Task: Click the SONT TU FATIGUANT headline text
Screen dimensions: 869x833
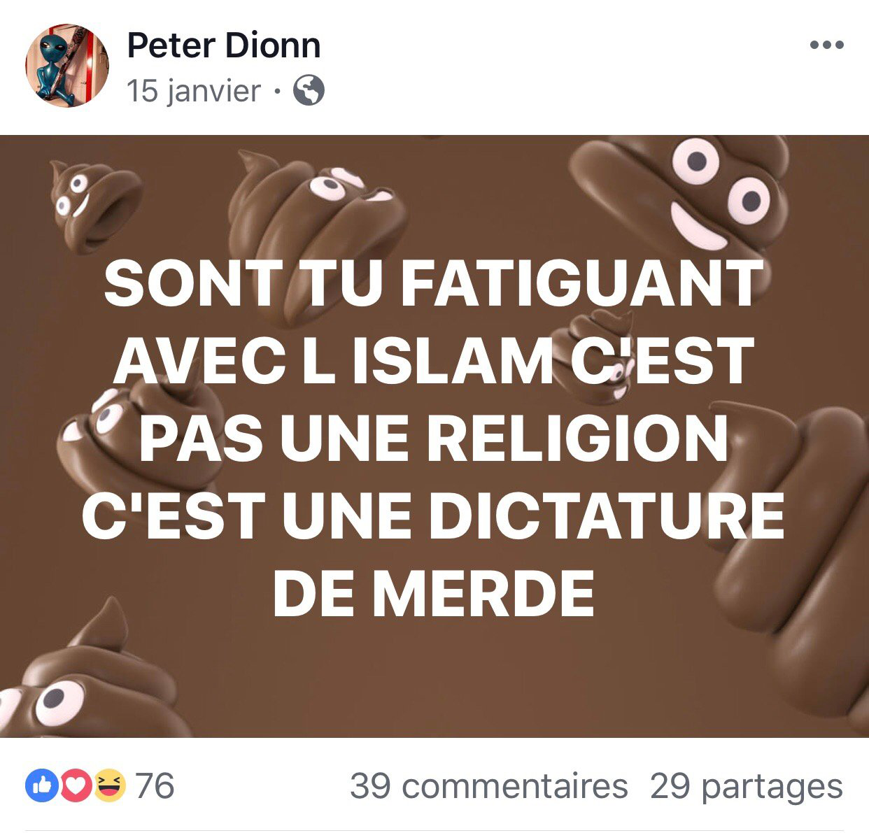Action: click(x=433, y=283)
